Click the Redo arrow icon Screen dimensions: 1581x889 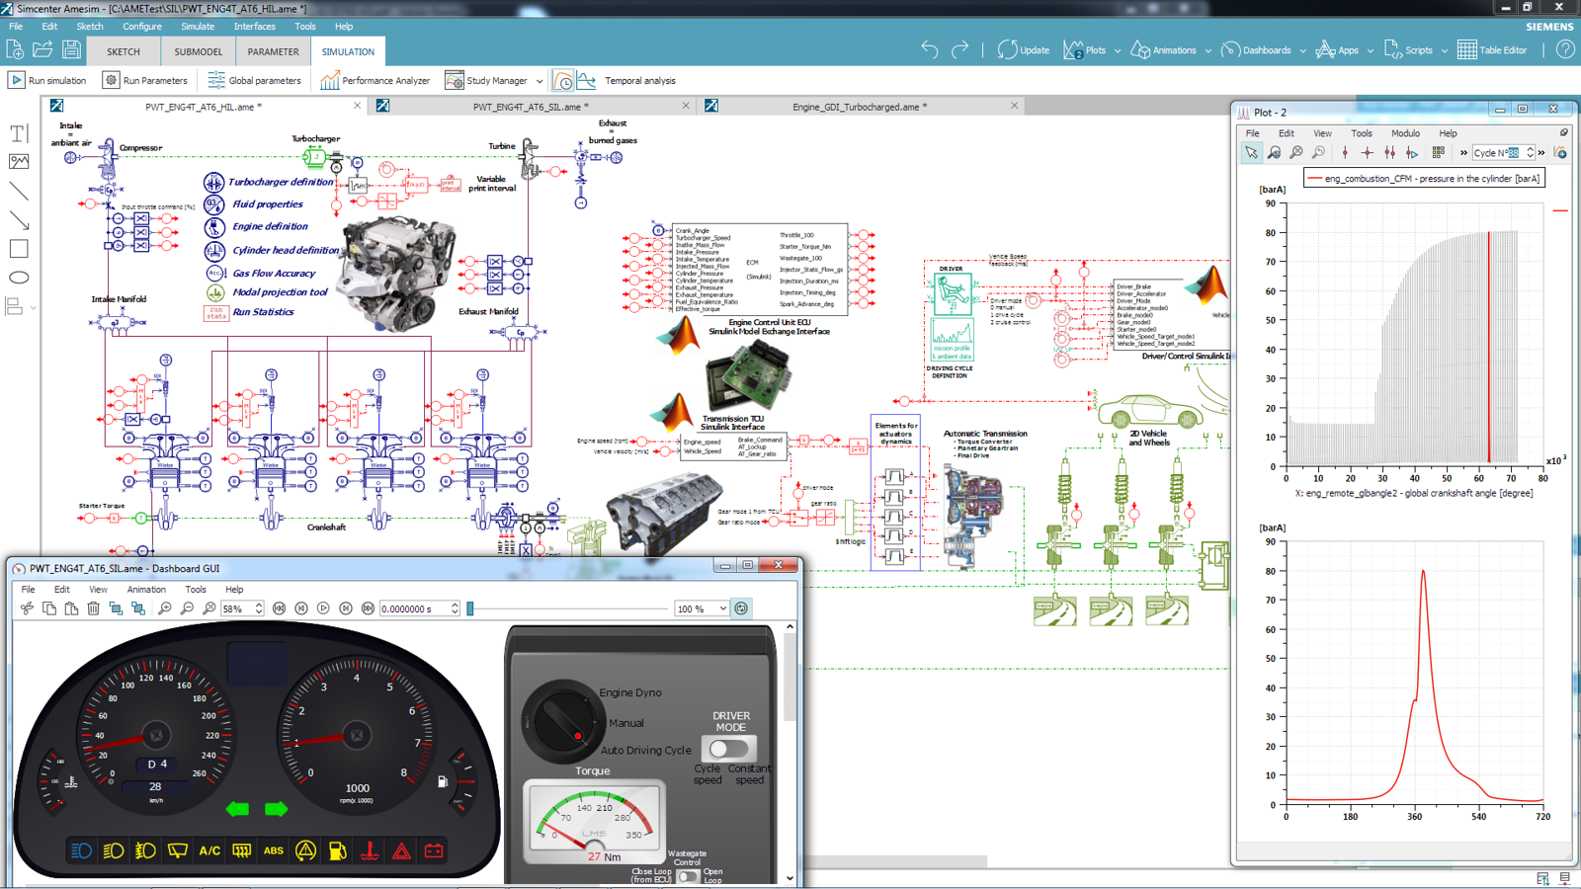960,49
